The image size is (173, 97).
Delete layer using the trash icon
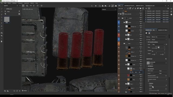click(x=143, y=8)
